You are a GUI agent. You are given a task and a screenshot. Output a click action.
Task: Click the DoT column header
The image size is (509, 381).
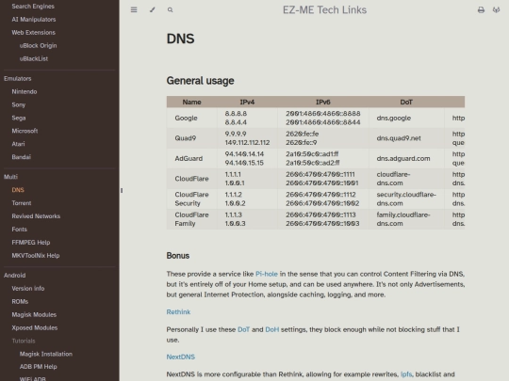[406, 102]
